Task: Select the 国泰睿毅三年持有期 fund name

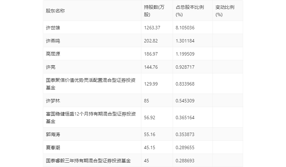Action: [88, 161]
